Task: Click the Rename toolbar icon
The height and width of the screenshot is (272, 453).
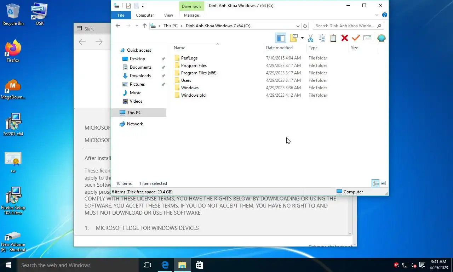Action: coord(367,38)
